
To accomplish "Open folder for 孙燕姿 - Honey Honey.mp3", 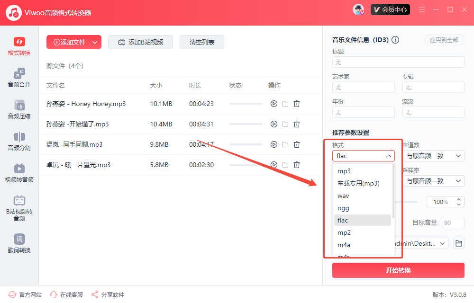I will pyautogui.click(x=285, y=104).
